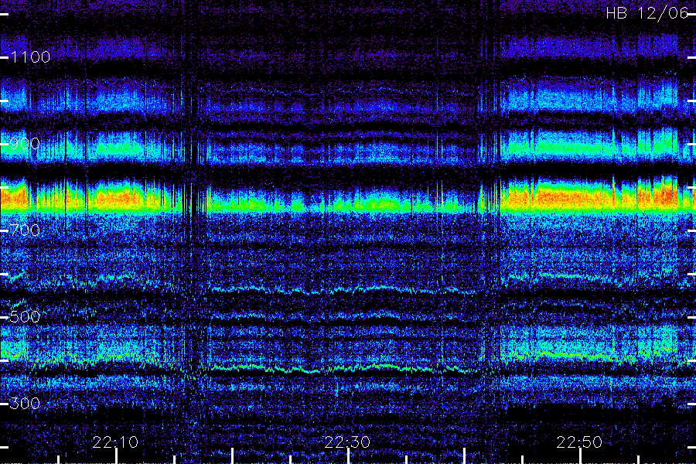Viewport: 696px width, 464px height.
Task: Click the 300 frequency axis label
Action: [x=25, y=403]
